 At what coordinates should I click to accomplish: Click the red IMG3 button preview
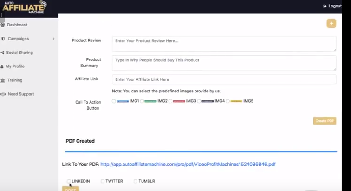179,101
